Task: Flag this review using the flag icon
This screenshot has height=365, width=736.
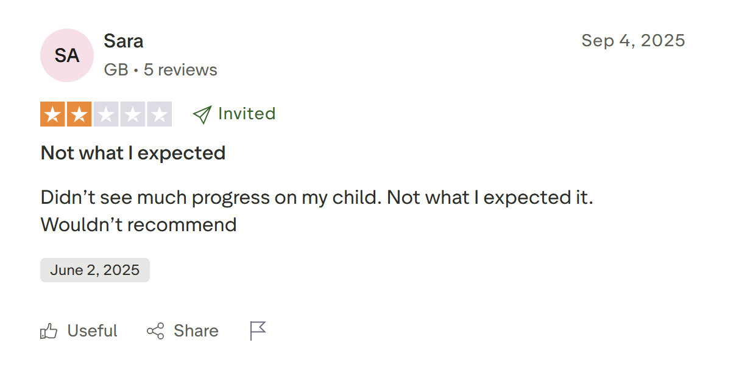Action: coord(258,331)
